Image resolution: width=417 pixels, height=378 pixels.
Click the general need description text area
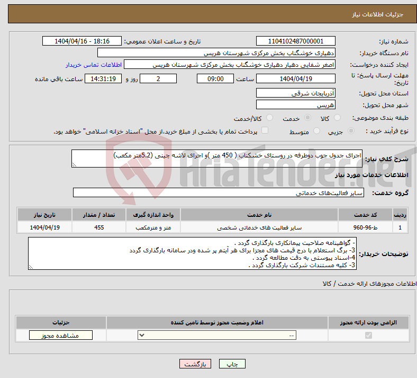[x=217, y=159]
